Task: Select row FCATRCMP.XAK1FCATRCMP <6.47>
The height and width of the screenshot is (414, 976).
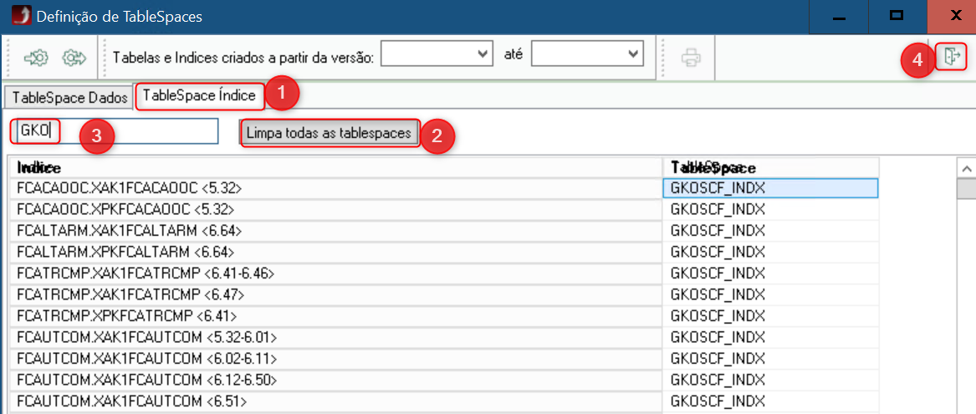Action: (336, 294)
